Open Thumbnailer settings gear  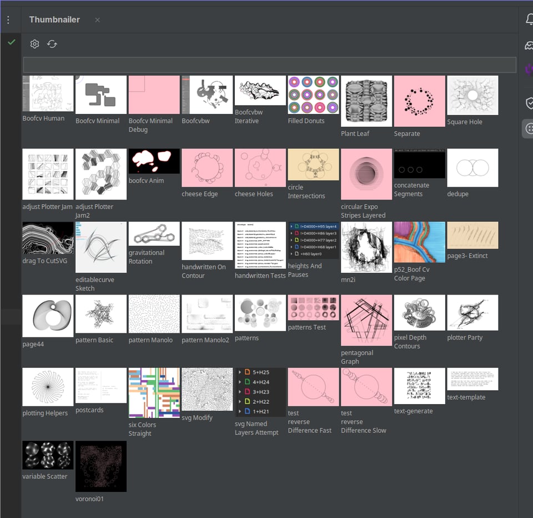34,44
